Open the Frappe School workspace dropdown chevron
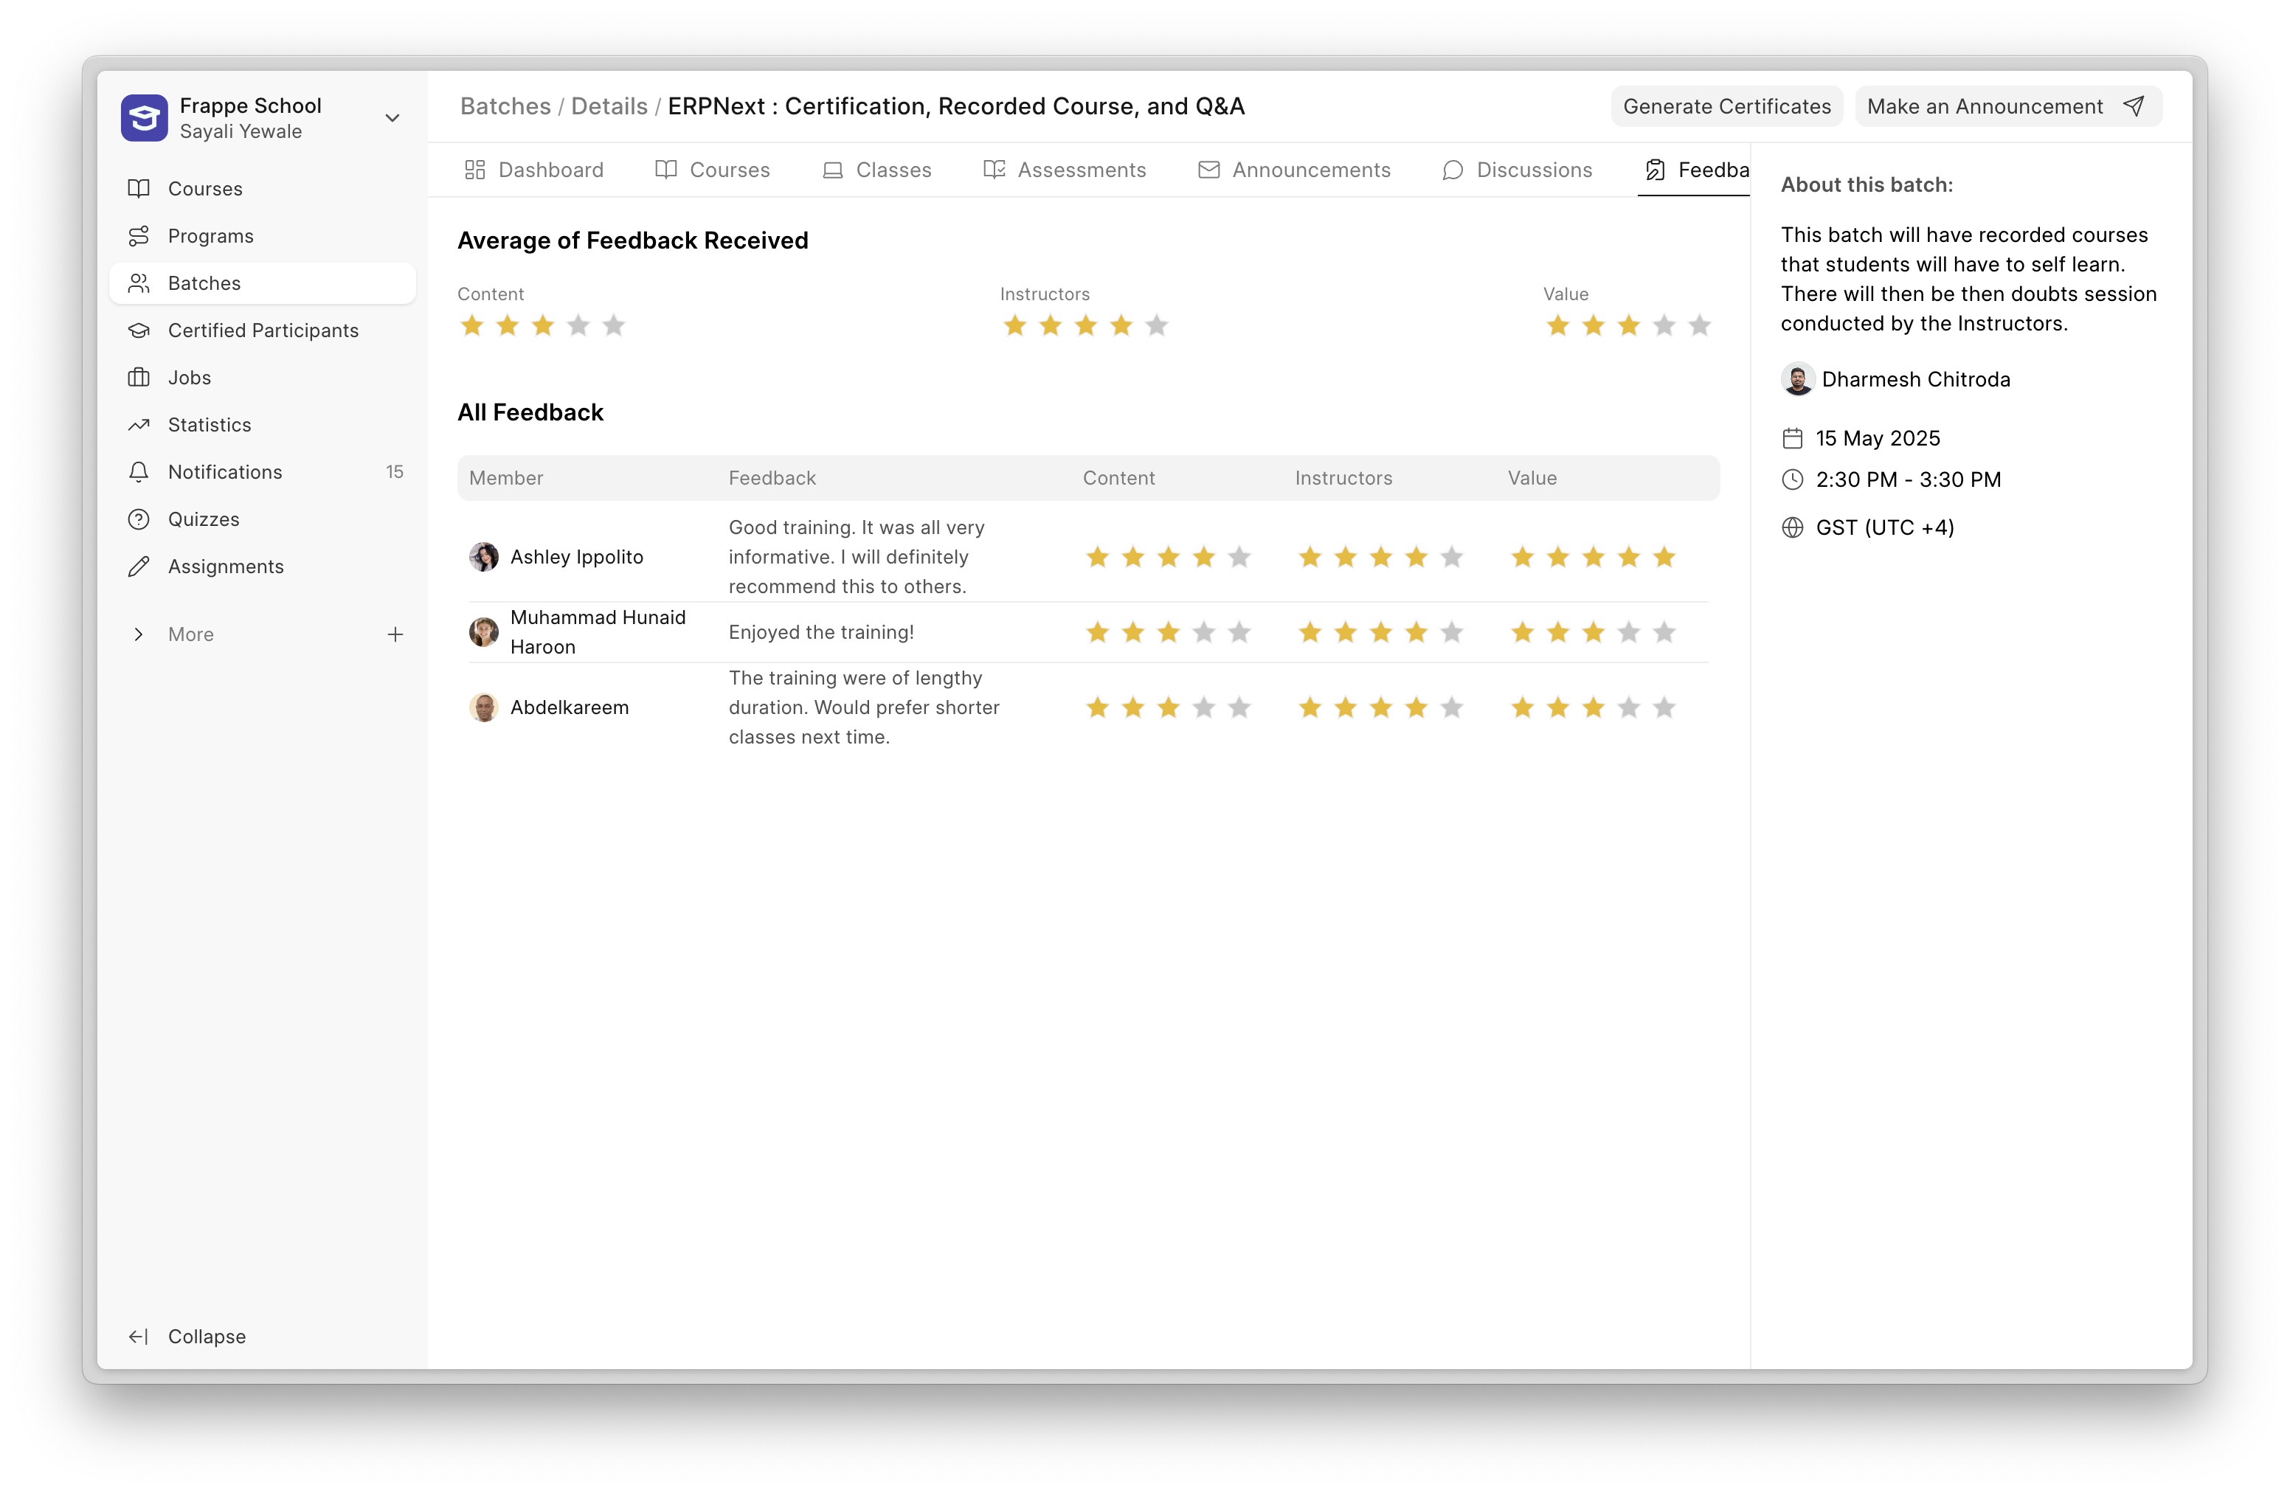This screenshot has height=1493, width=2290. coord(392,117)
